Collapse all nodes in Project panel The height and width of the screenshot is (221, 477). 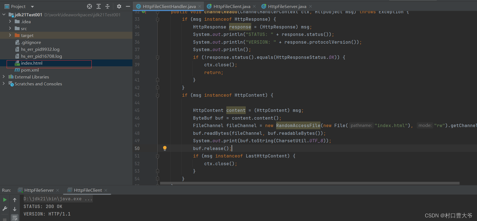(x=107, y=6)
